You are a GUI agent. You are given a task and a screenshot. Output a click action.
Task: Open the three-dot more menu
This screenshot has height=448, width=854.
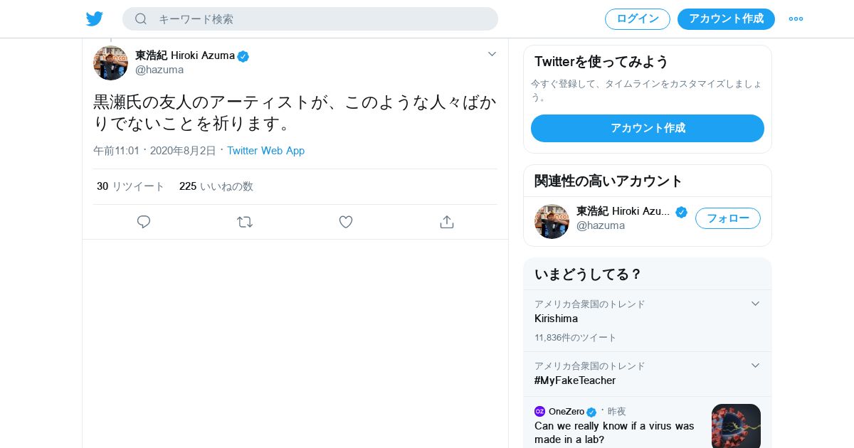tap(796, 19)
